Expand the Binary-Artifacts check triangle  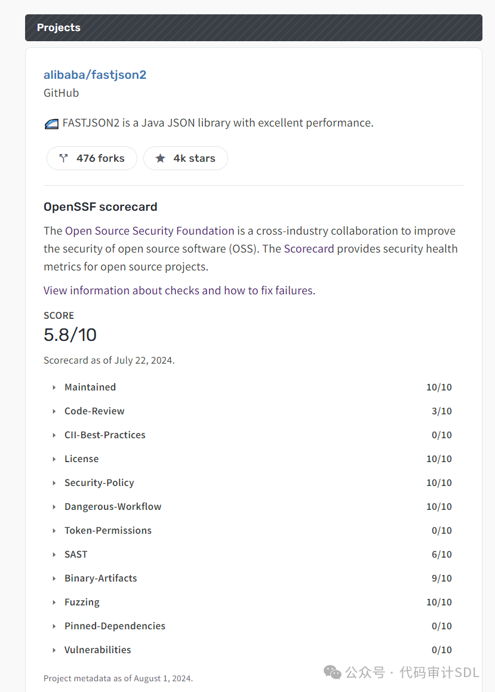(x=54, y=578)
